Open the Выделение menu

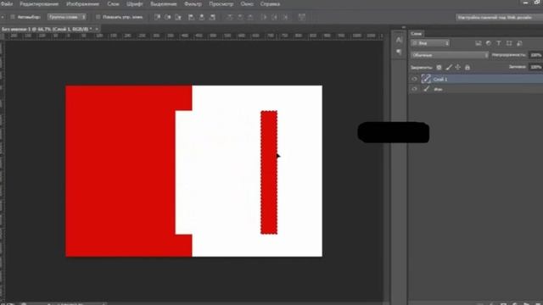click(164, 4)
